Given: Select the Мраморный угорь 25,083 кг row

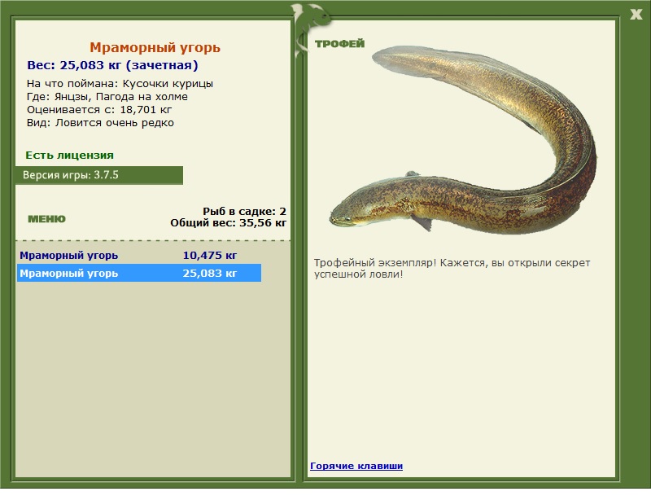Looking at the screenshot, I should coord(139,273).
